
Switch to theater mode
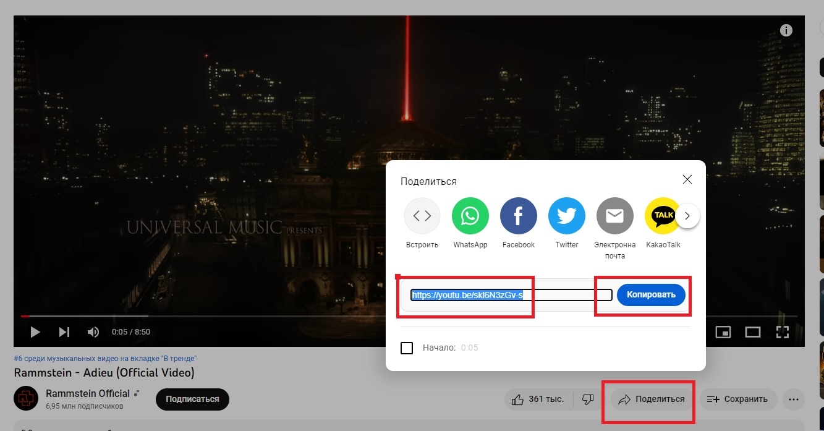point(752,332)
